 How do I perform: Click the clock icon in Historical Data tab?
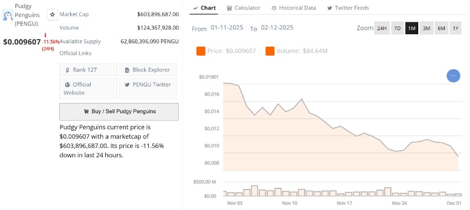tap(274, 8)
